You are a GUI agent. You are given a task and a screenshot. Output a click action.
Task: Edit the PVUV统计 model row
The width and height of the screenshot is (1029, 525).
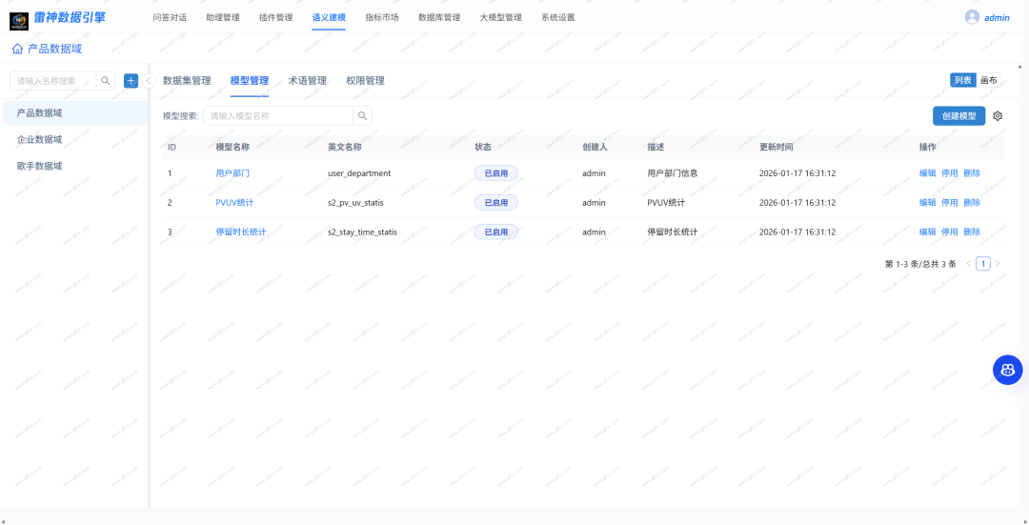click(927, 203)
